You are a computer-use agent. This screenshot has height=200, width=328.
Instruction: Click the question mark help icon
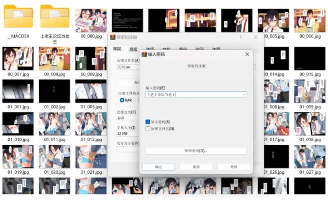point(240,37)
